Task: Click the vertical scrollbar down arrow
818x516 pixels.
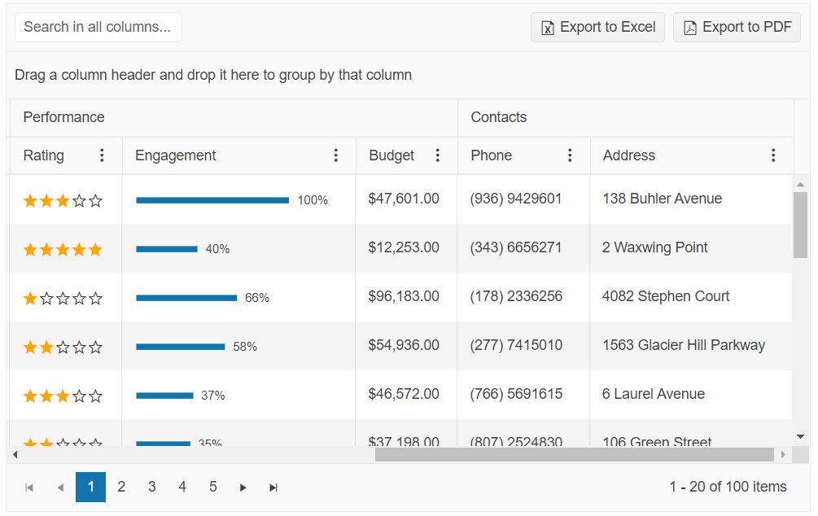Action: click(800, 437)
